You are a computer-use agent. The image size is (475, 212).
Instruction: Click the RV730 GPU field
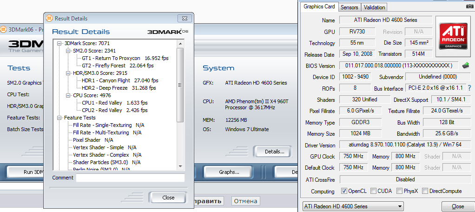357,31
